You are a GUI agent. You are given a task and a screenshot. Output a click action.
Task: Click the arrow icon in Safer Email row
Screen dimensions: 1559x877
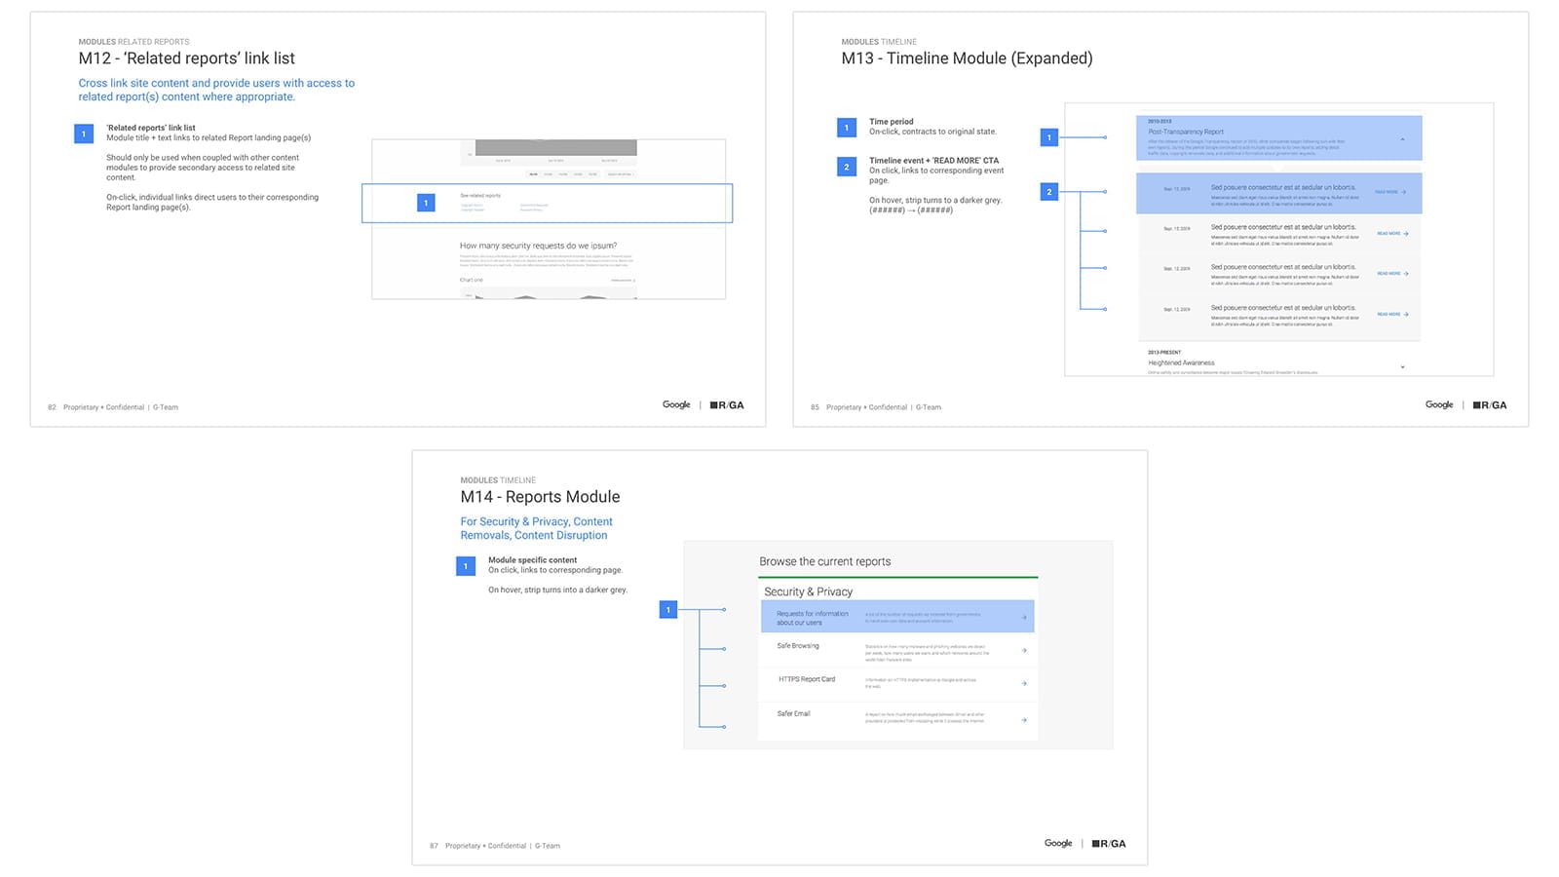1024,720
